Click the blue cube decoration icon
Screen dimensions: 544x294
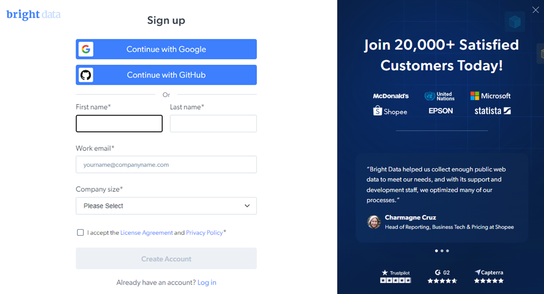tap(515, 21)
